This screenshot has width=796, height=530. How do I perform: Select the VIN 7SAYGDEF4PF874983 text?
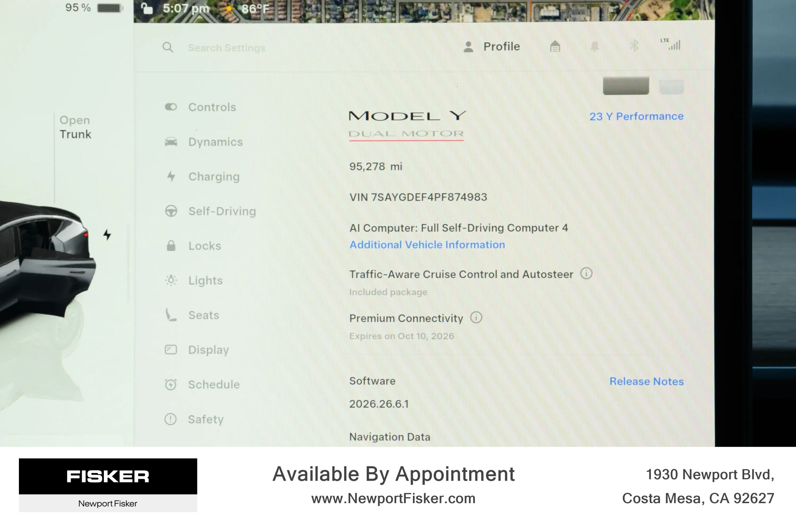[418, 197]
